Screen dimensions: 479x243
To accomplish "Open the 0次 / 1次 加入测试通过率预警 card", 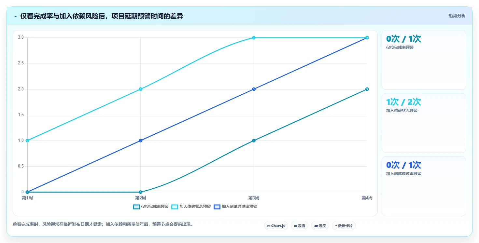I will pyautogui.click(x=424, y=186).
